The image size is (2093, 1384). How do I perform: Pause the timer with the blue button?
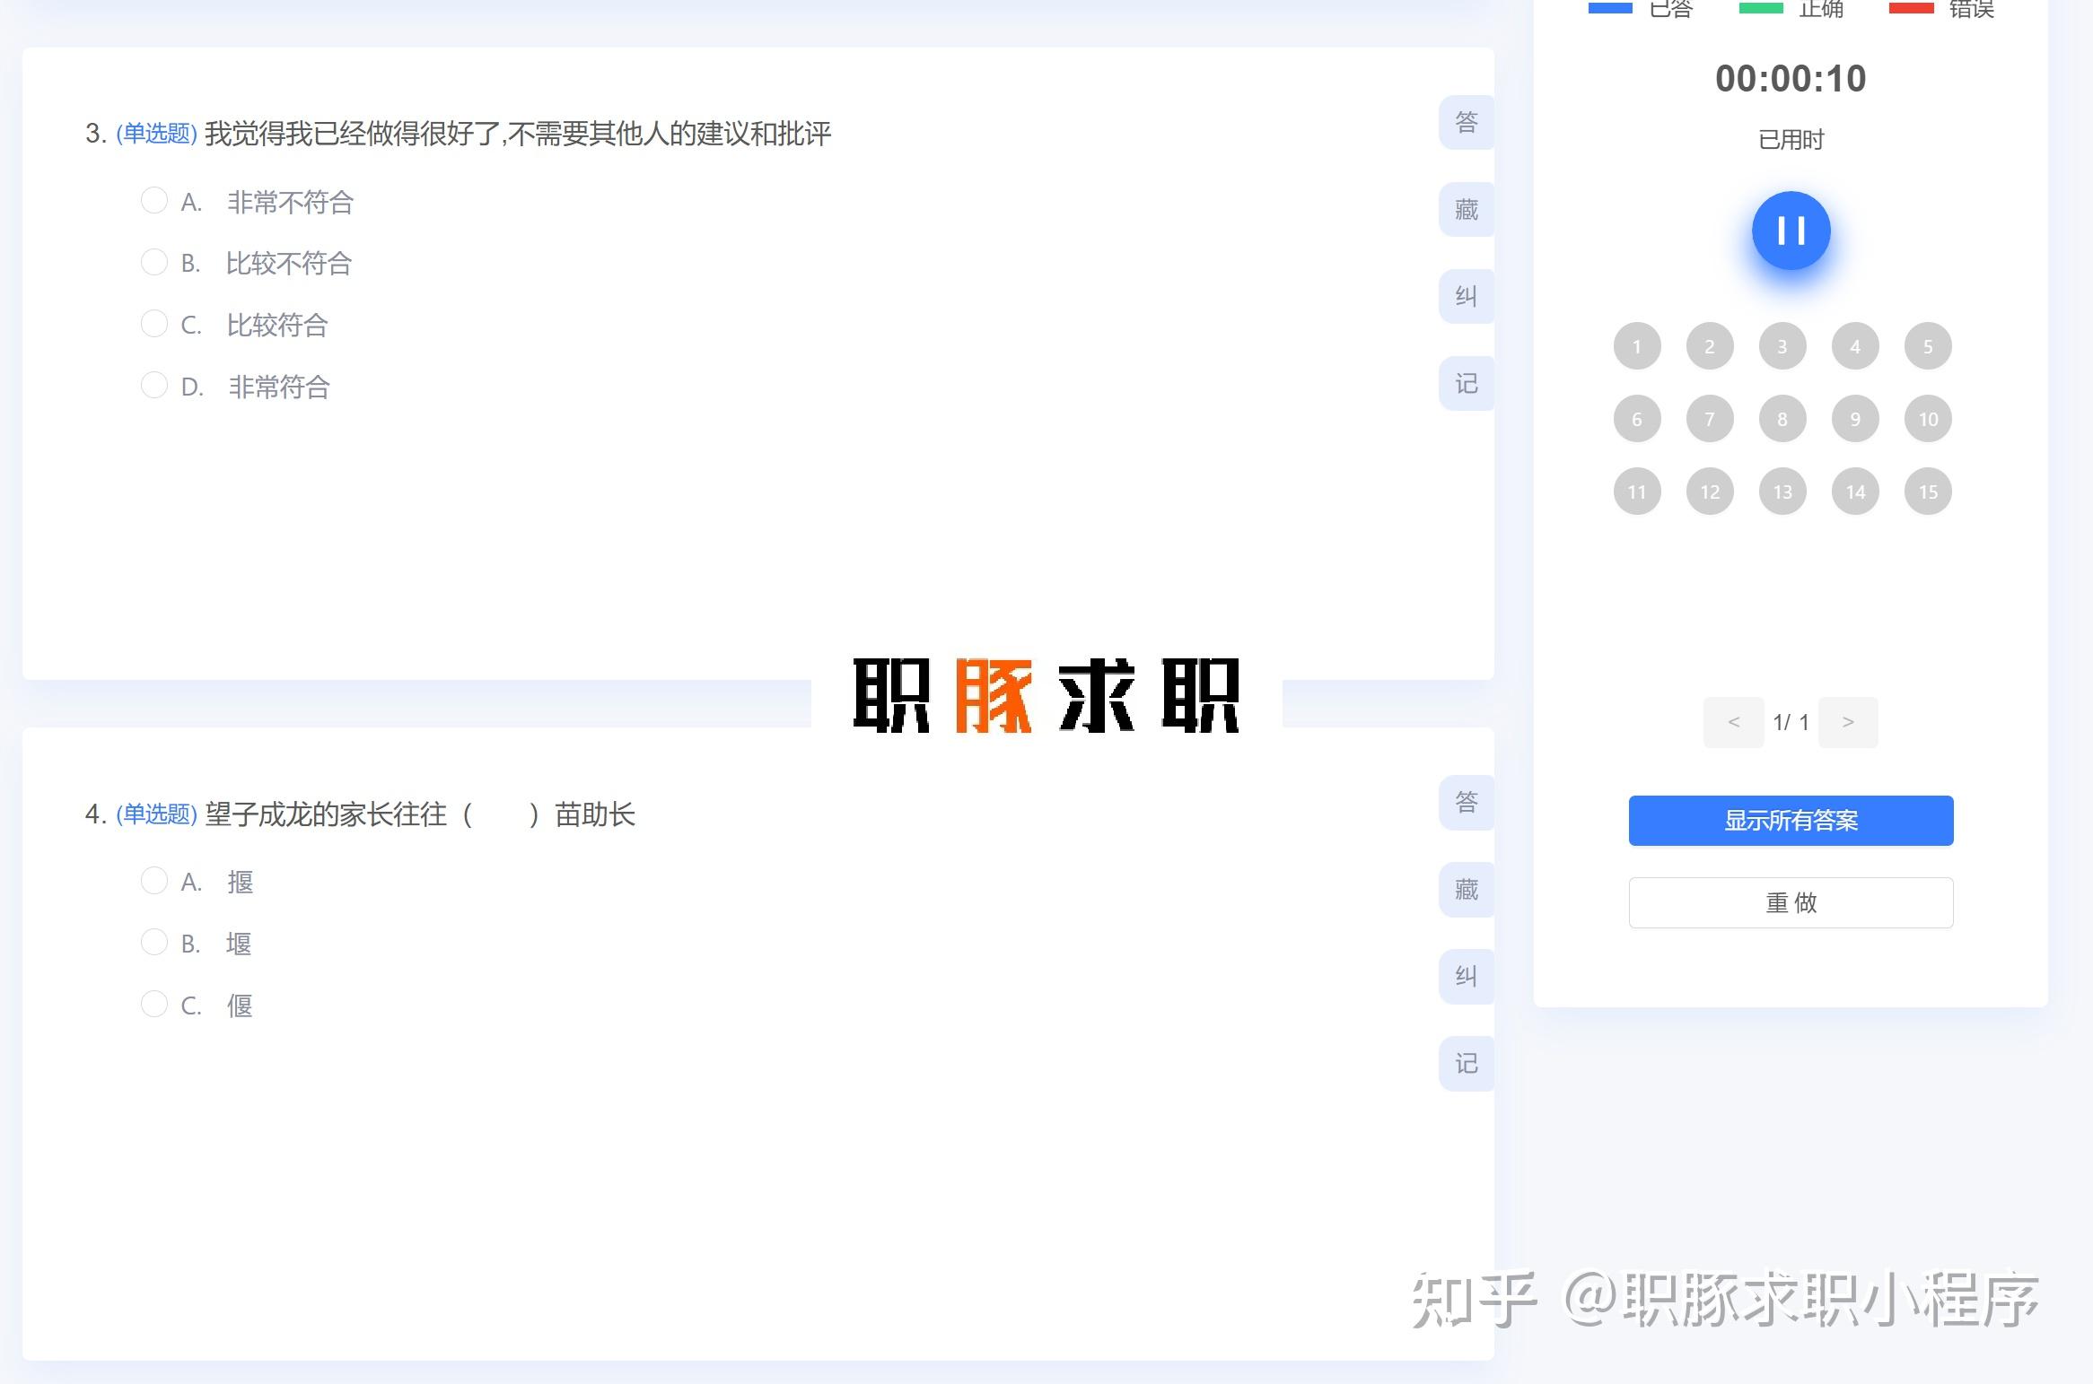1791,231
